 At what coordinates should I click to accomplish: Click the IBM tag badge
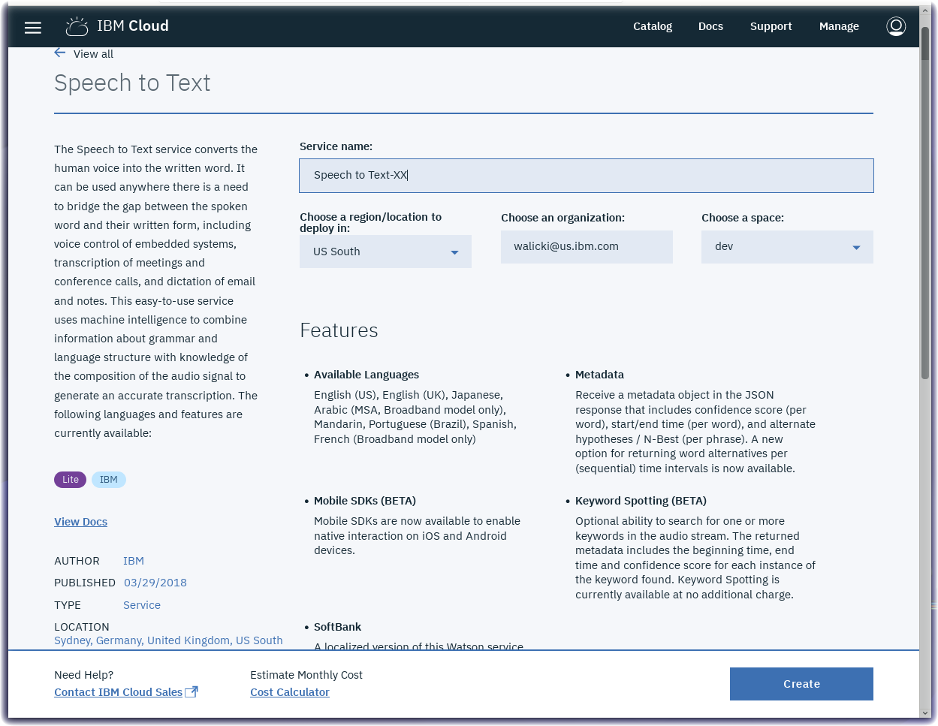click(x=109, y=480)
